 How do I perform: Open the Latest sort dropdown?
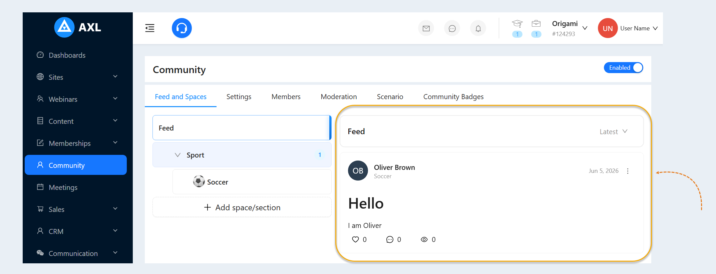pyautogui.click(x=614, y=131)
